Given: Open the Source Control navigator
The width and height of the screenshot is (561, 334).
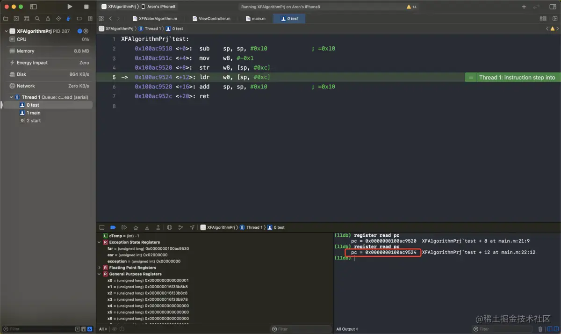Looking at the screenshot, I should pos(16,19).
